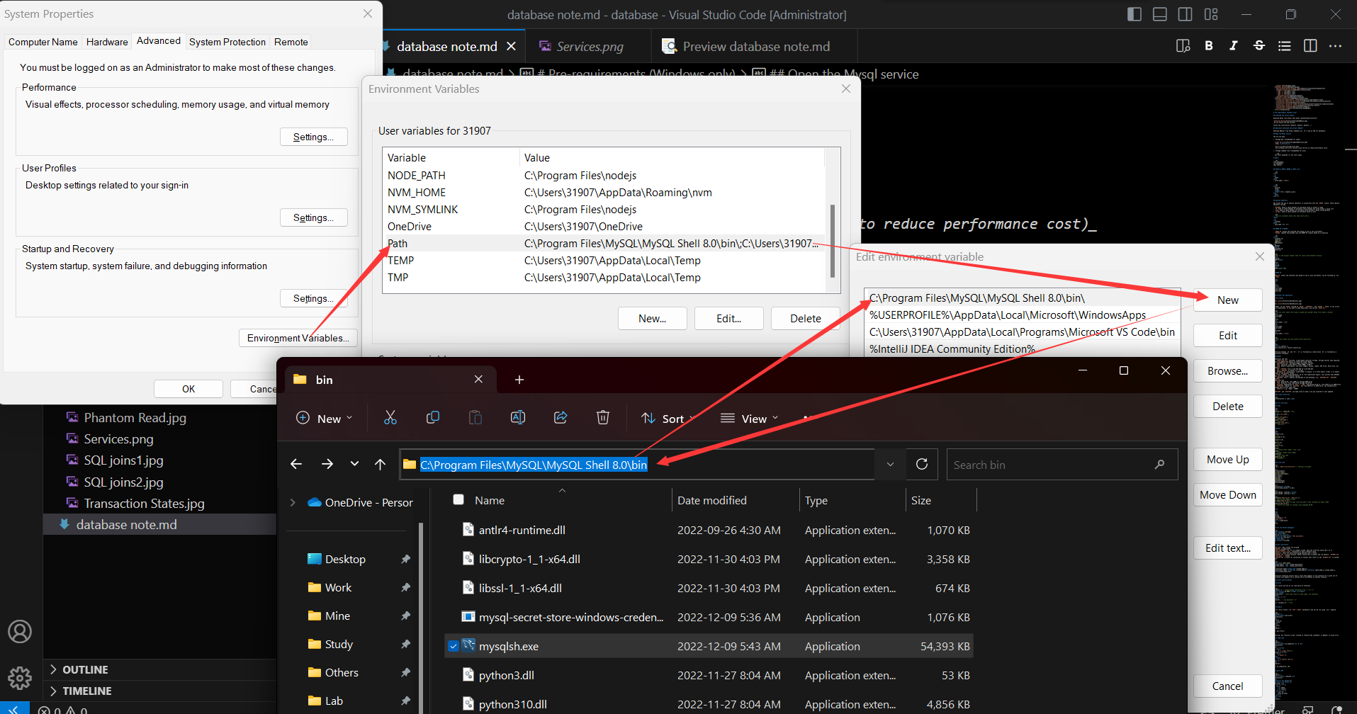The image size is (1357, 714).
Task: Go forward in File Explorer
Action: click(327, 464)
